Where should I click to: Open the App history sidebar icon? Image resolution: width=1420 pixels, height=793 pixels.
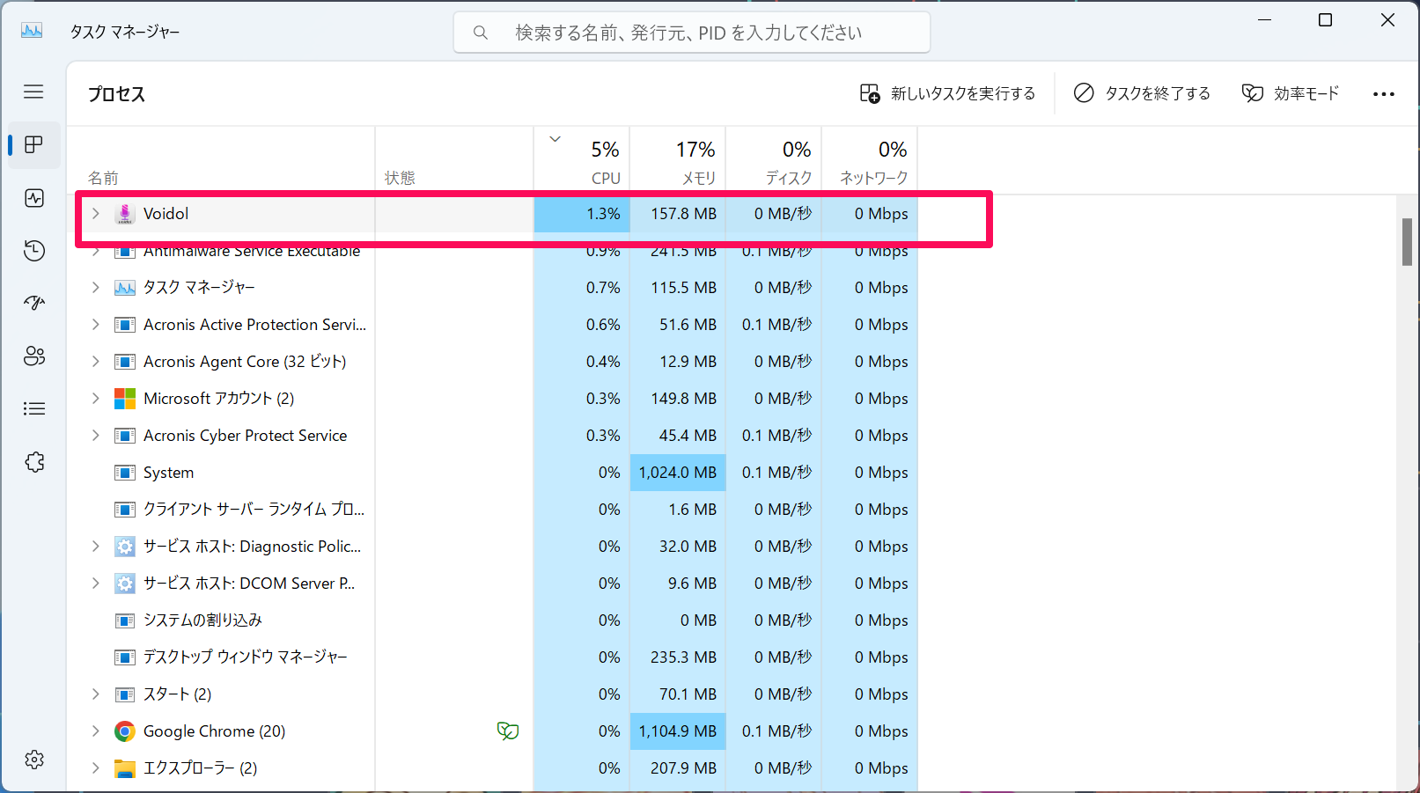(x=34, y=251)
